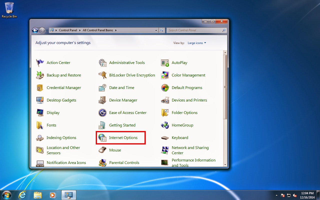This screenshot has width=320, height=200.
Task: Open the Desktop Gadgets monitor icon
Action: (40, 100)
